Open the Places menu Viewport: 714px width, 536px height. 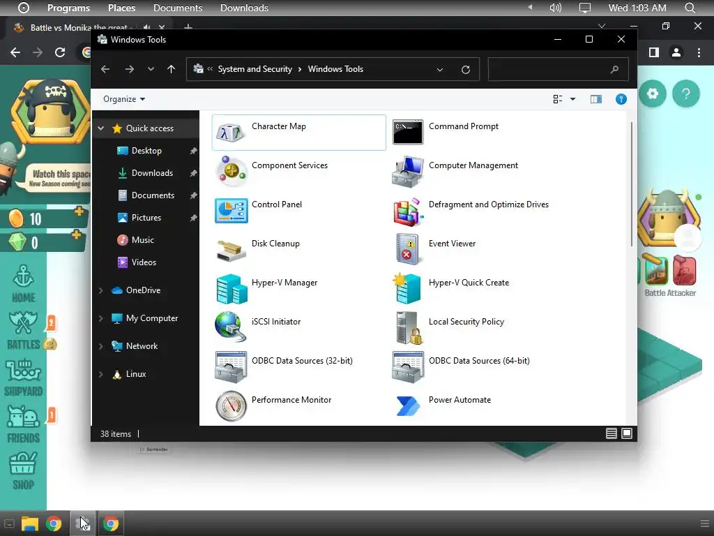tap(121, 8)
